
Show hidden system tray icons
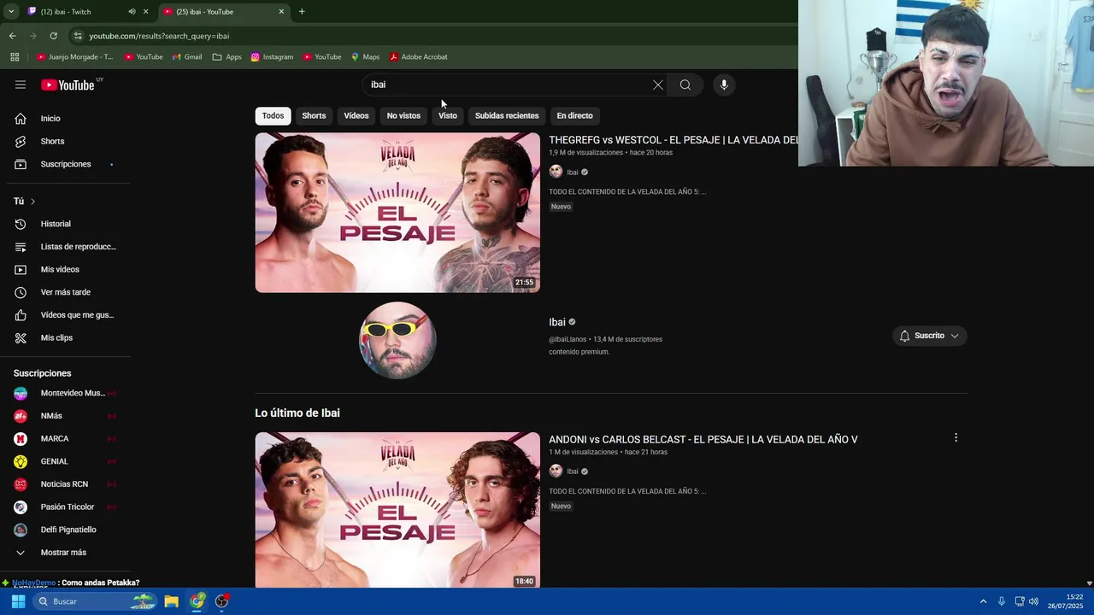(x=983, y=601)
